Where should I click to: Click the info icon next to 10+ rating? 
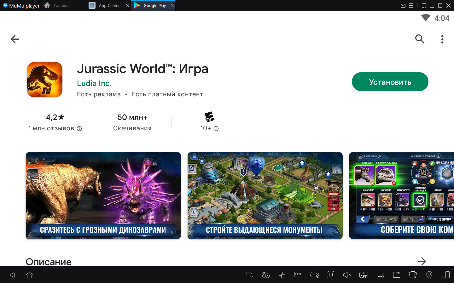click(x=216, y=128)
